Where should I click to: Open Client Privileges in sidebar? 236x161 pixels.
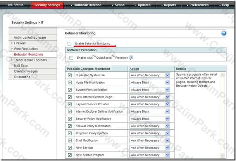pos(33,71)
